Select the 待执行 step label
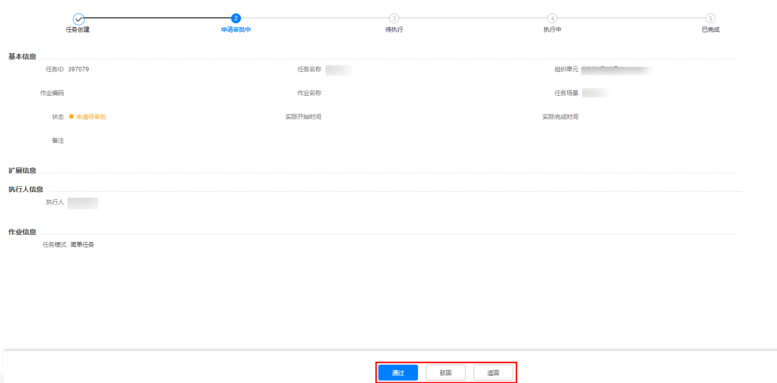 394,30
